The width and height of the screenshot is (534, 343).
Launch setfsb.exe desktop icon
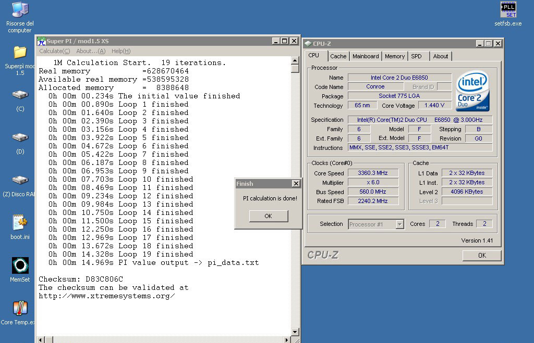(508, 9)
